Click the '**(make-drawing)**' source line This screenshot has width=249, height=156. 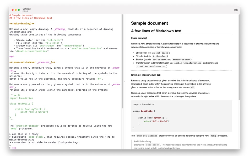pos(22,24)
